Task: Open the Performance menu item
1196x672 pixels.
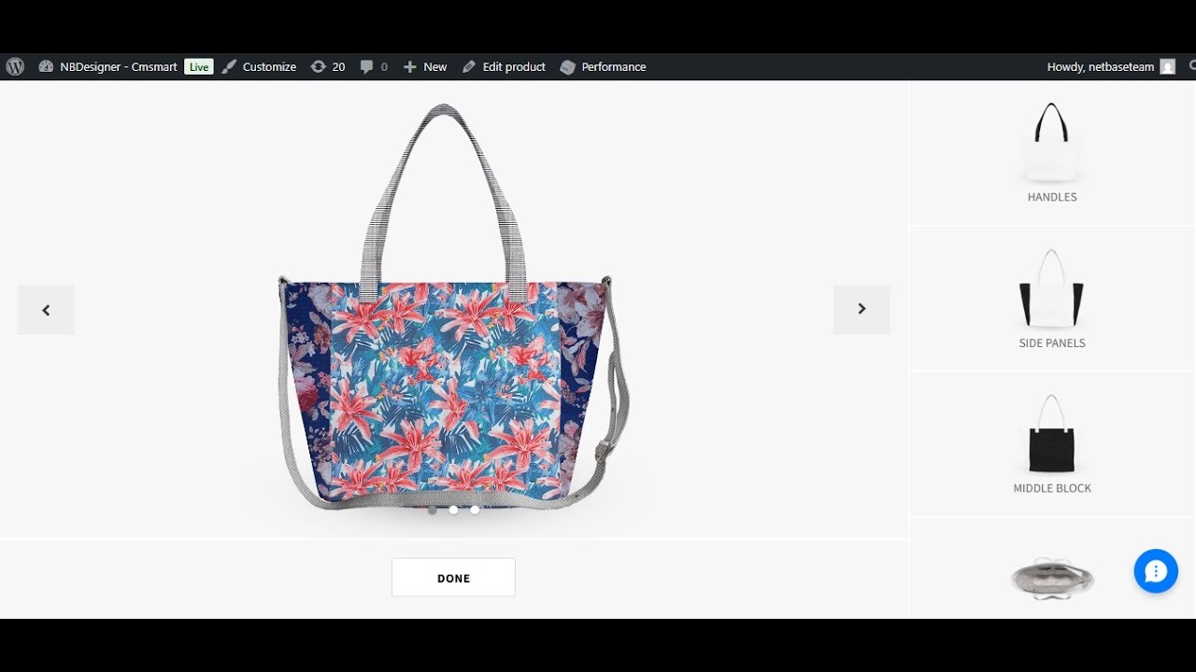Action: click(x=603, y=66)
